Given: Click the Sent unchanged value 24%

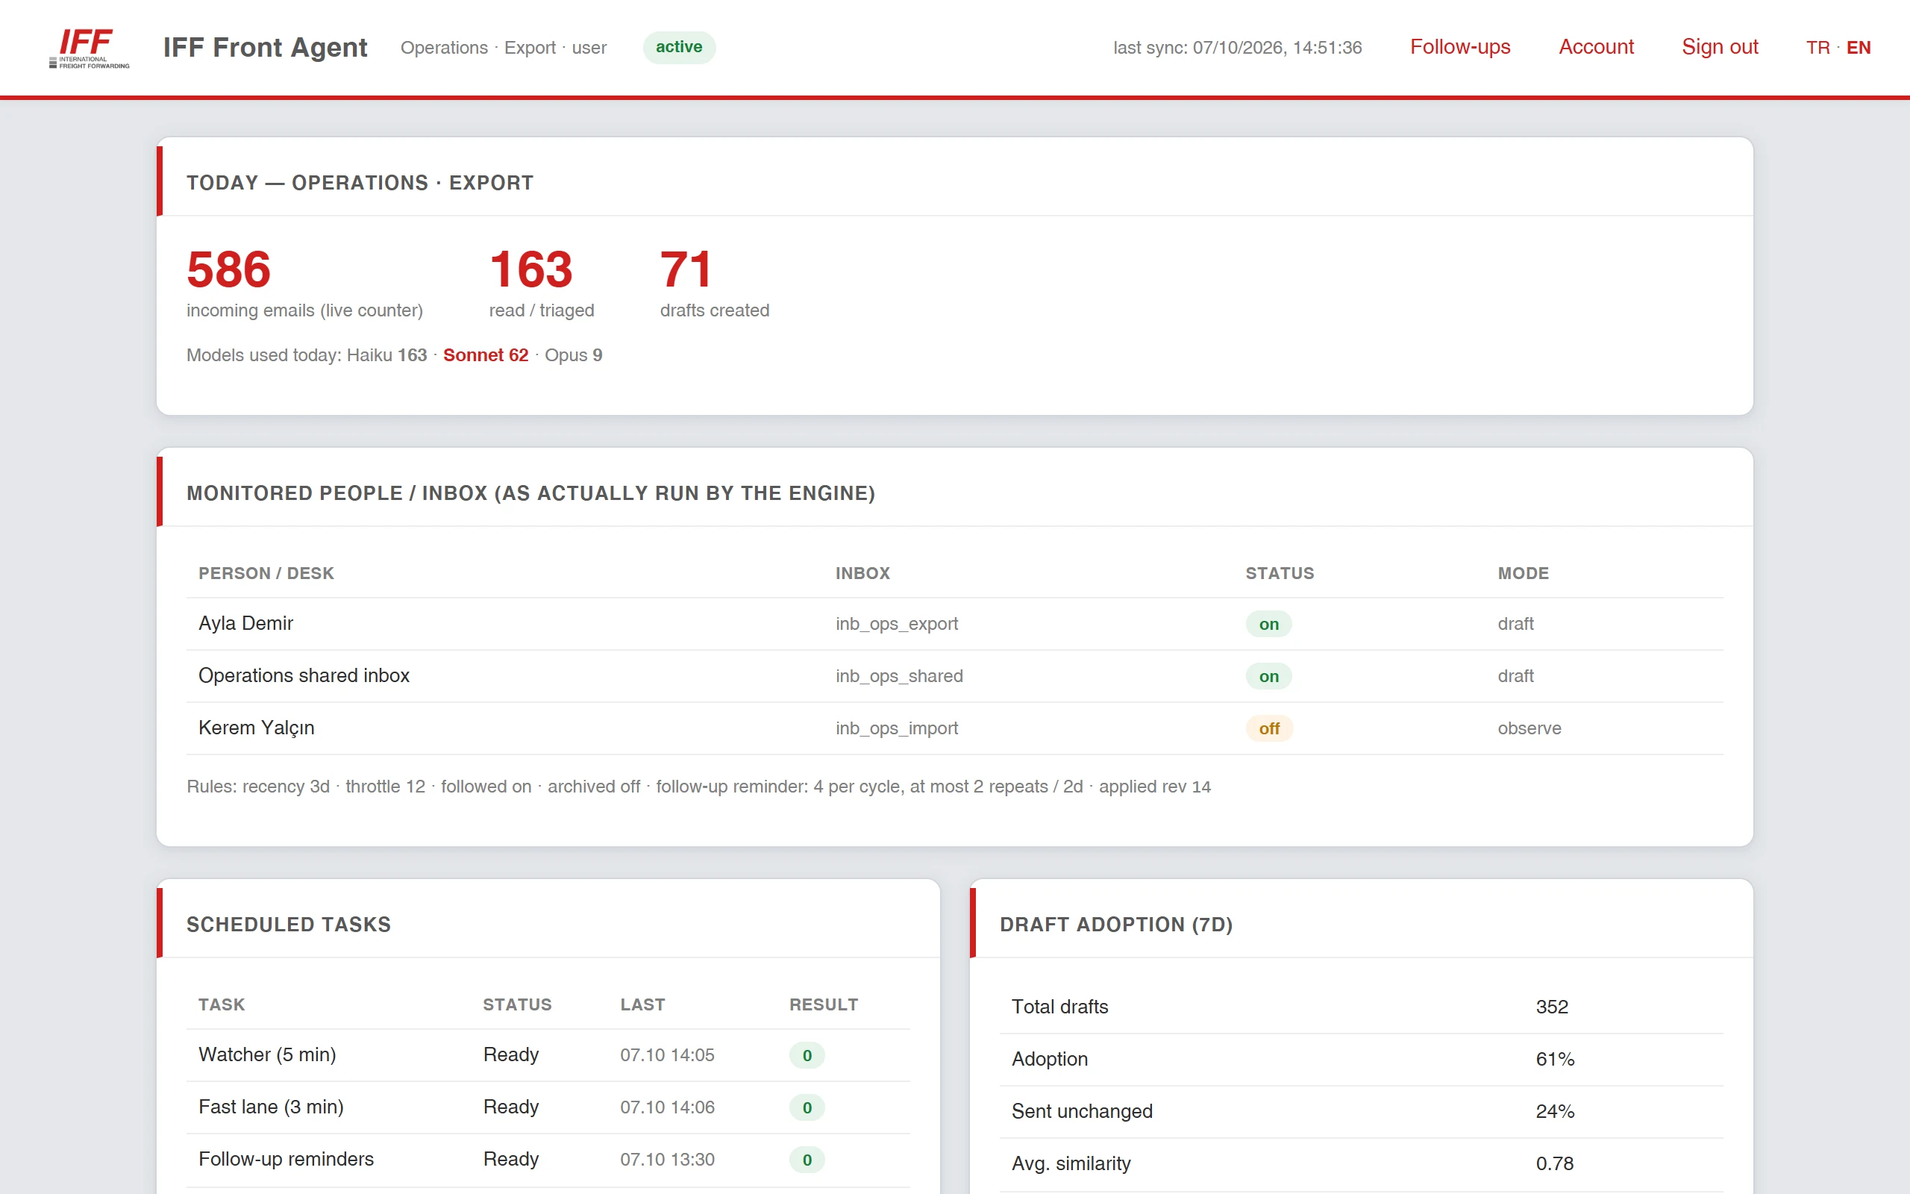Looking at the screenshot, I should pos(1555,1111).
